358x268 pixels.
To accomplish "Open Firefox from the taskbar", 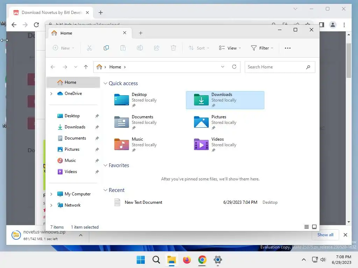I will tap(187, 260).
